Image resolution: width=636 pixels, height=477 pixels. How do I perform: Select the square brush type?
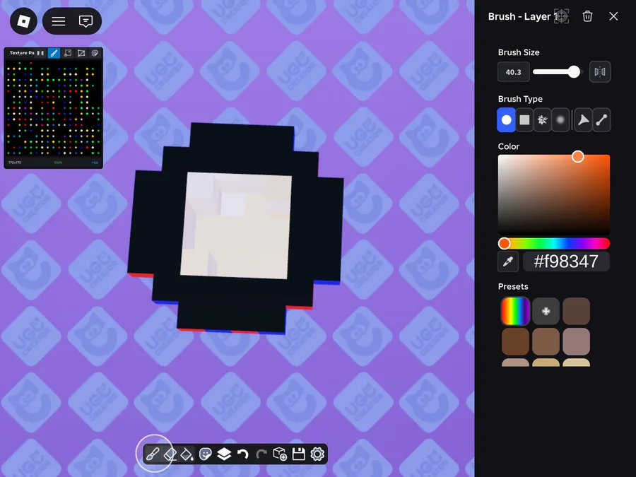tap(524, 120)
